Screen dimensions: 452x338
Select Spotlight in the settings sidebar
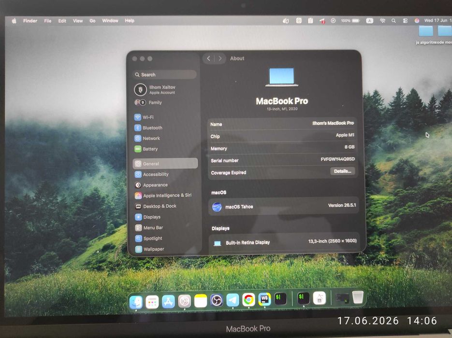pos(149,239)
